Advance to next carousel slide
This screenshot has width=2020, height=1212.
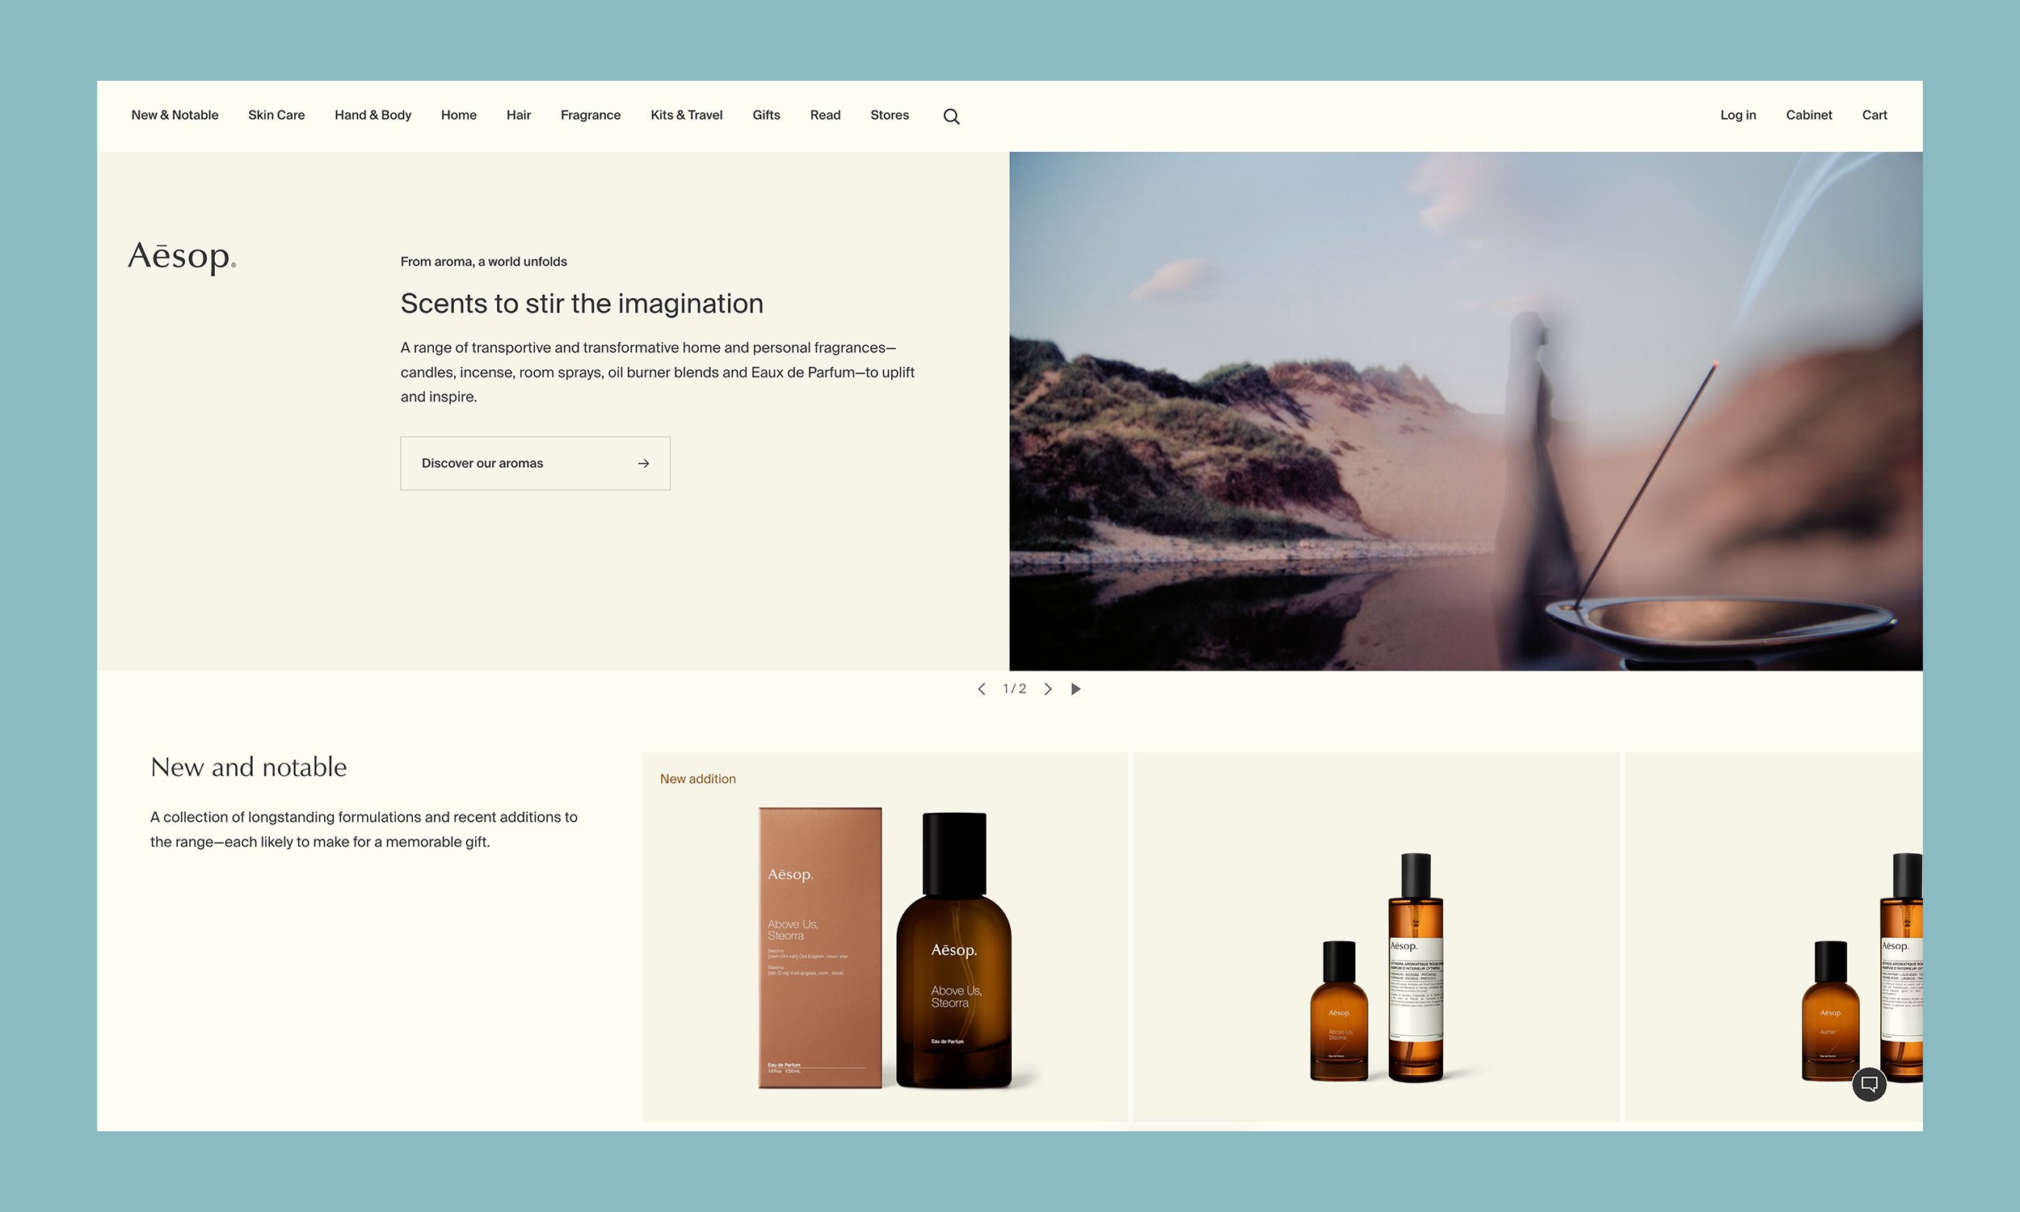pos(1048,689)
